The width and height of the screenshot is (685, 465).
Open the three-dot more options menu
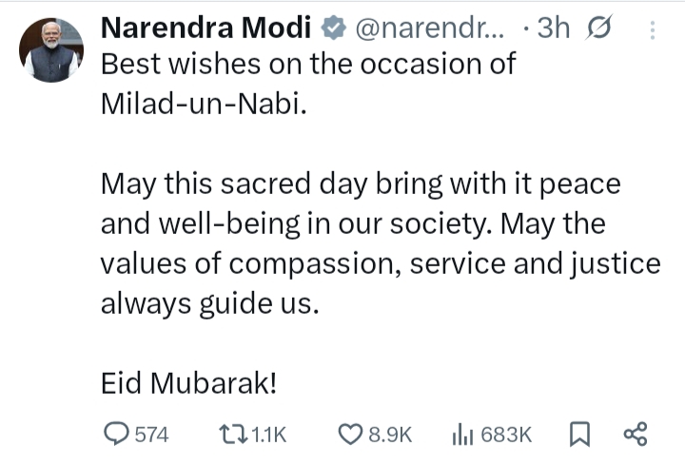click(652, 30)
